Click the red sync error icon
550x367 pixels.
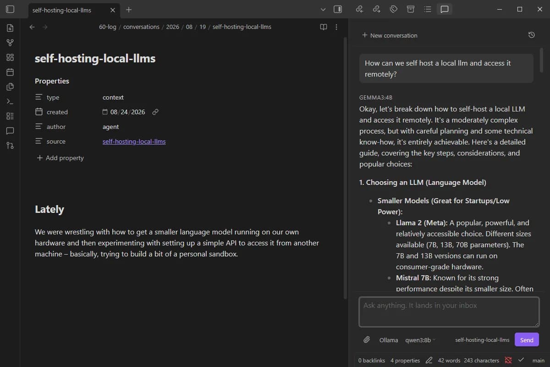click(508, 360)
